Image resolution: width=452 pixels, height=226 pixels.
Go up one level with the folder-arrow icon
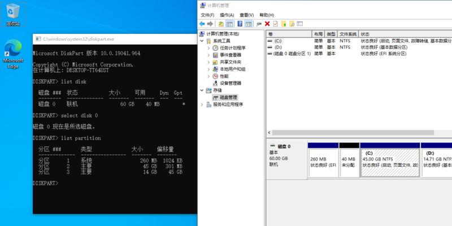221,24
